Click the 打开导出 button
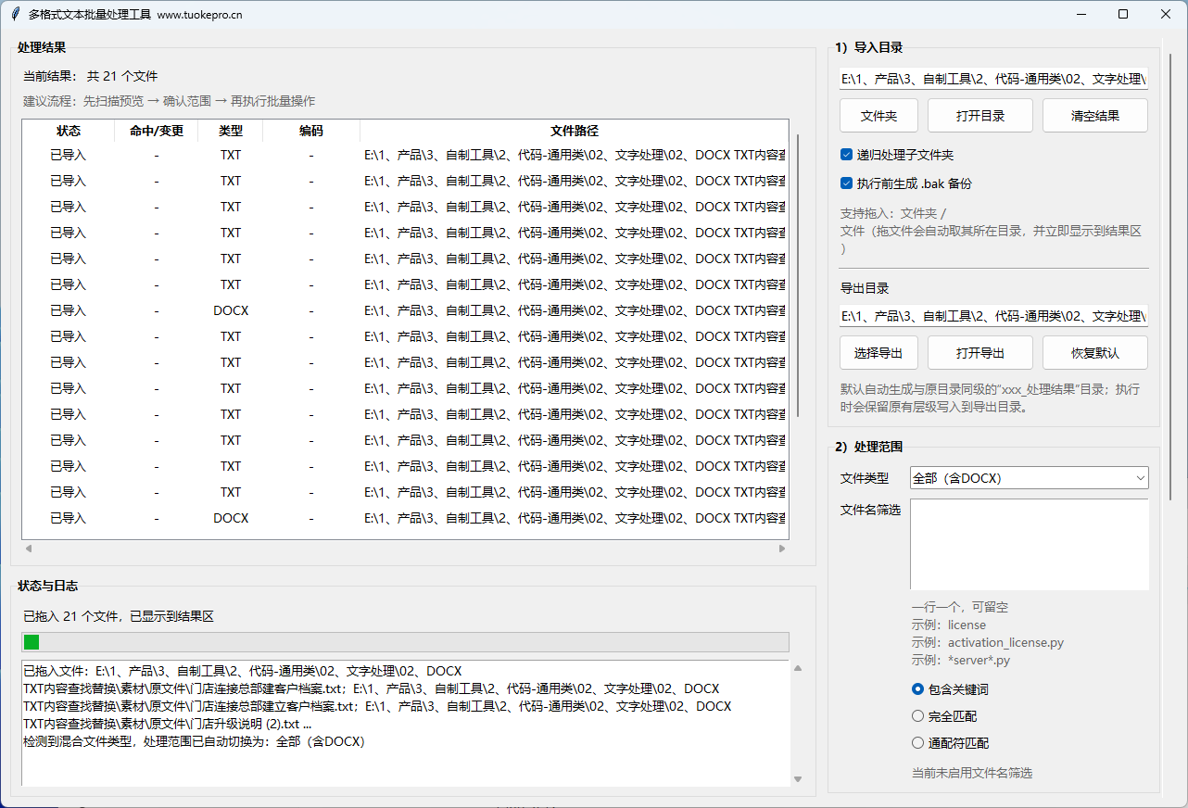 click(979, 353)
